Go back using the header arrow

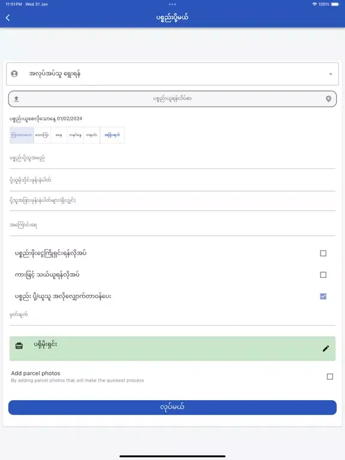point(8,18)
